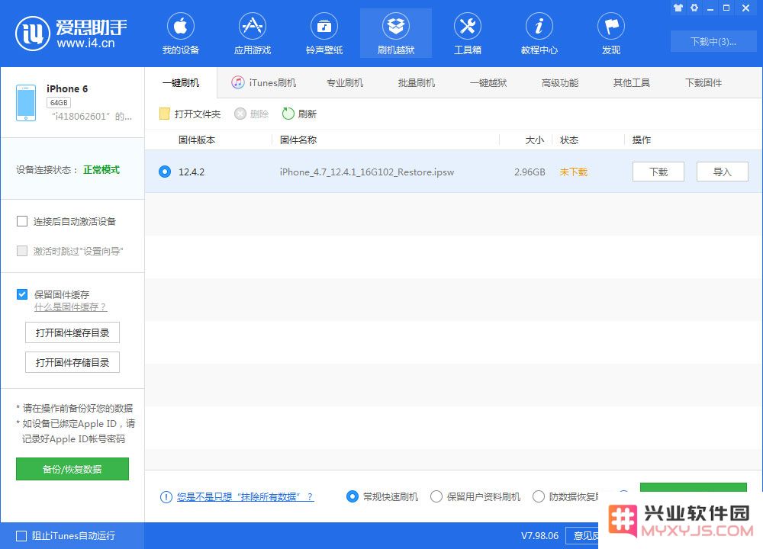Screen dimensions: 763x549
Task: Switch to 专业刷机 tab
Action: tap(345, 82)
